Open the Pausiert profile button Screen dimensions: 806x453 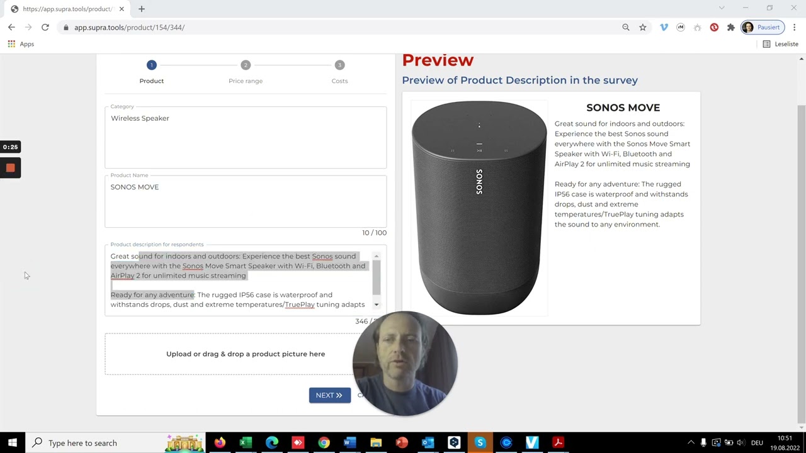(761, 27)
